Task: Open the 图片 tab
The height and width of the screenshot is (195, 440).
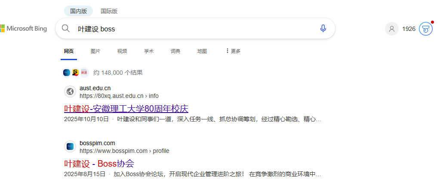Action: click(x=95, y=51)
